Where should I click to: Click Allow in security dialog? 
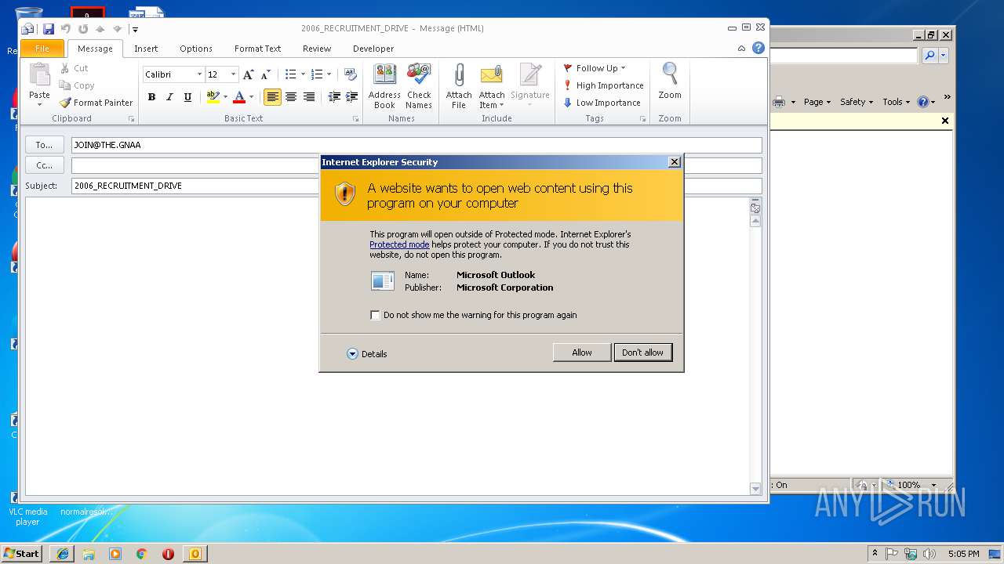pyautogui.click(x=582, y=352)
